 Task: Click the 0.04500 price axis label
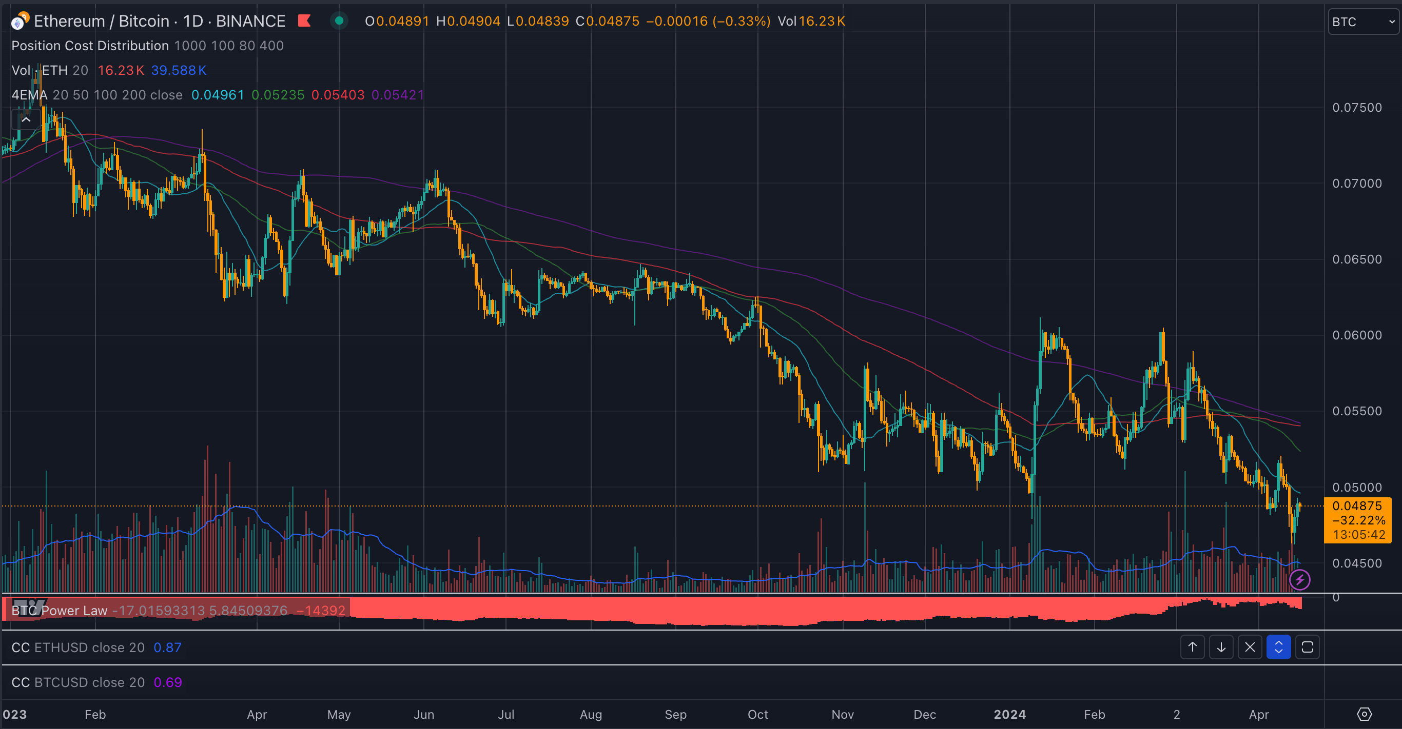point(1357,563)
